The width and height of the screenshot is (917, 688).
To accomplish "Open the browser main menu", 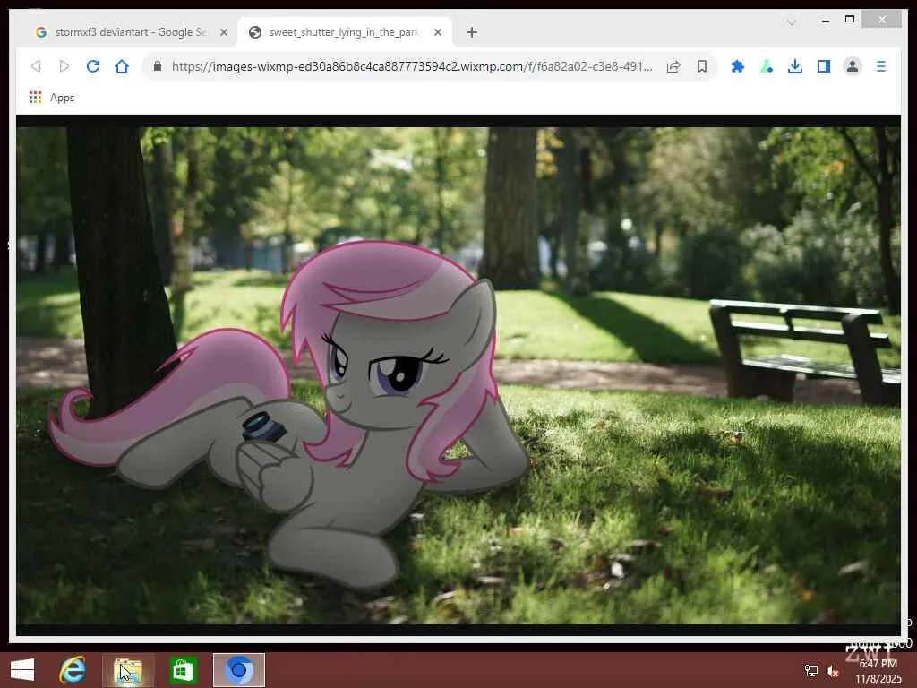I will coord(881,66).
